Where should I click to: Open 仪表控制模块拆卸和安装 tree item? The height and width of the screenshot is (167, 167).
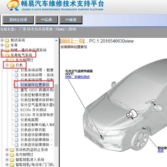coord(37,100)
